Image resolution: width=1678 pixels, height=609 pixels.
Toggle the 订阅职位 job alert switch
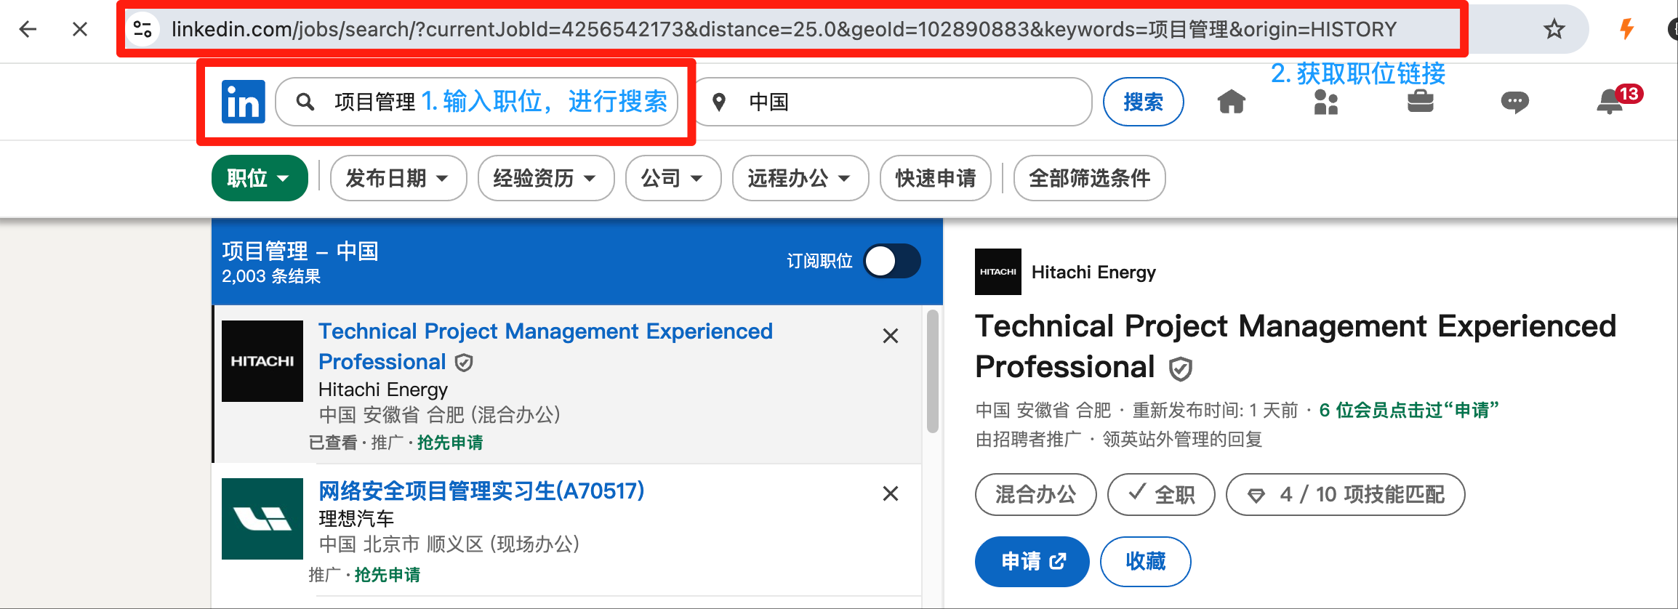[892, 261]
